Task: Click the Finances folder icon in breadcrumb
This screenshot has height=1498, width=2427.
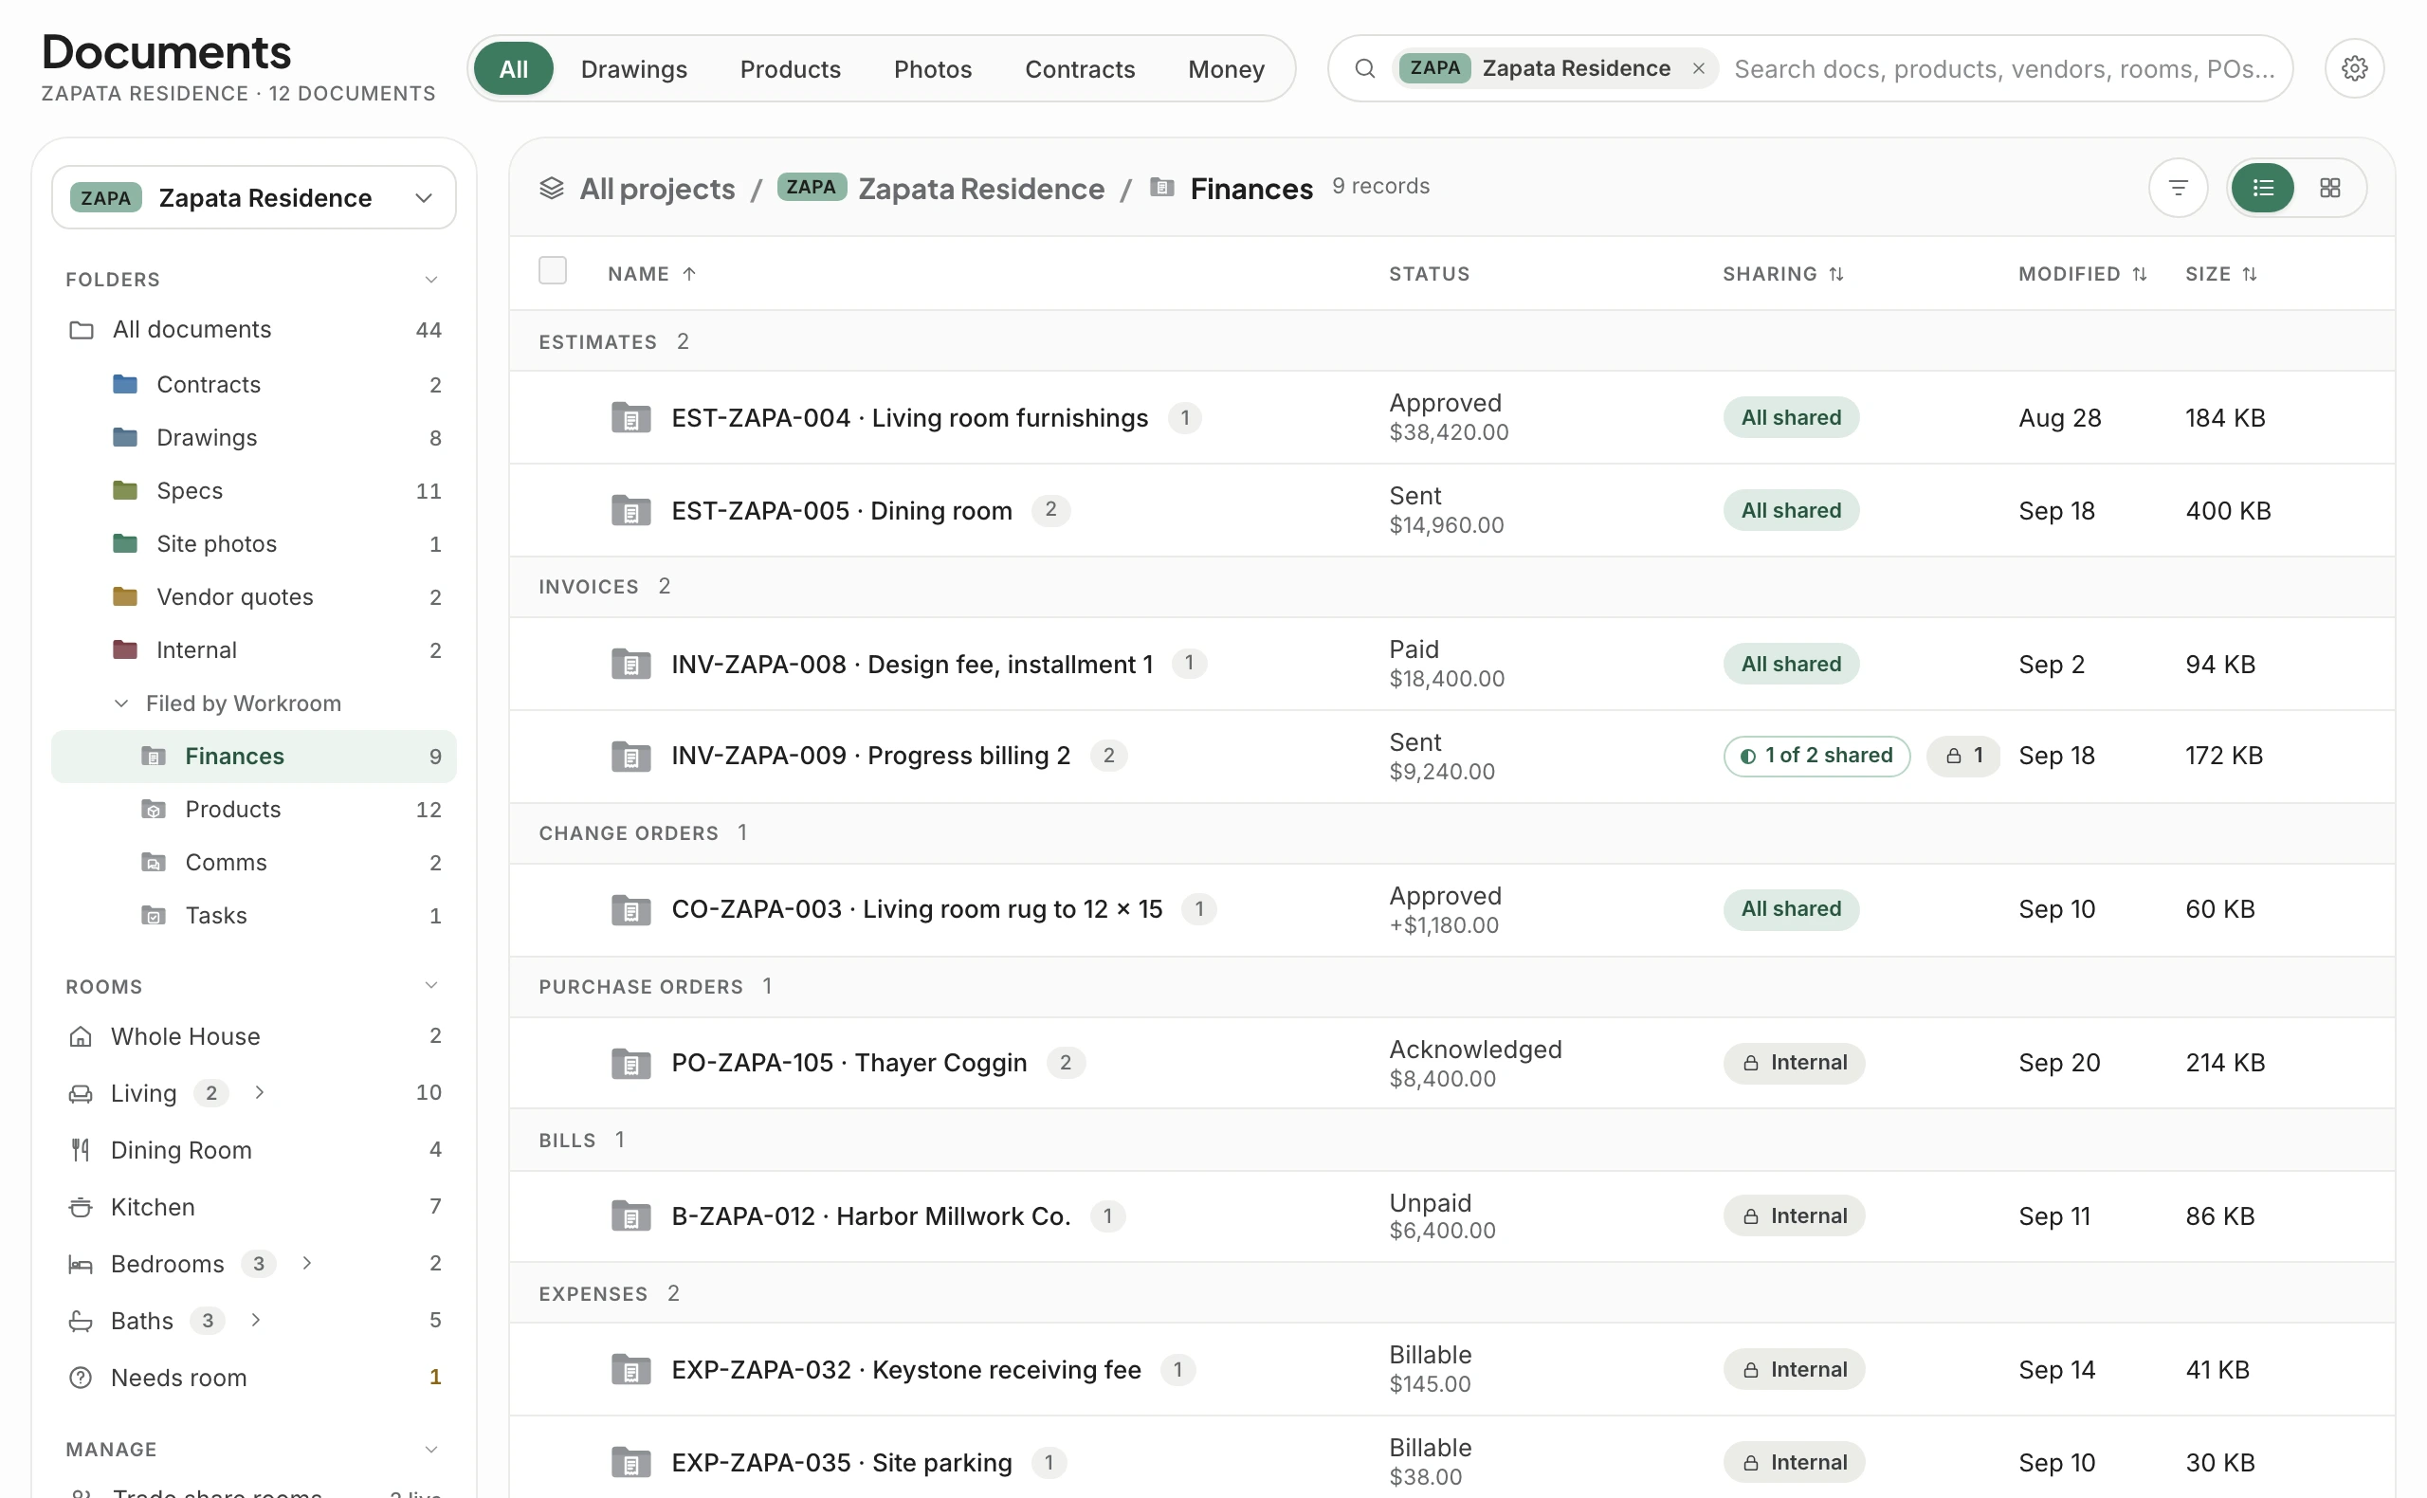Action: [x=1162, y=188]
